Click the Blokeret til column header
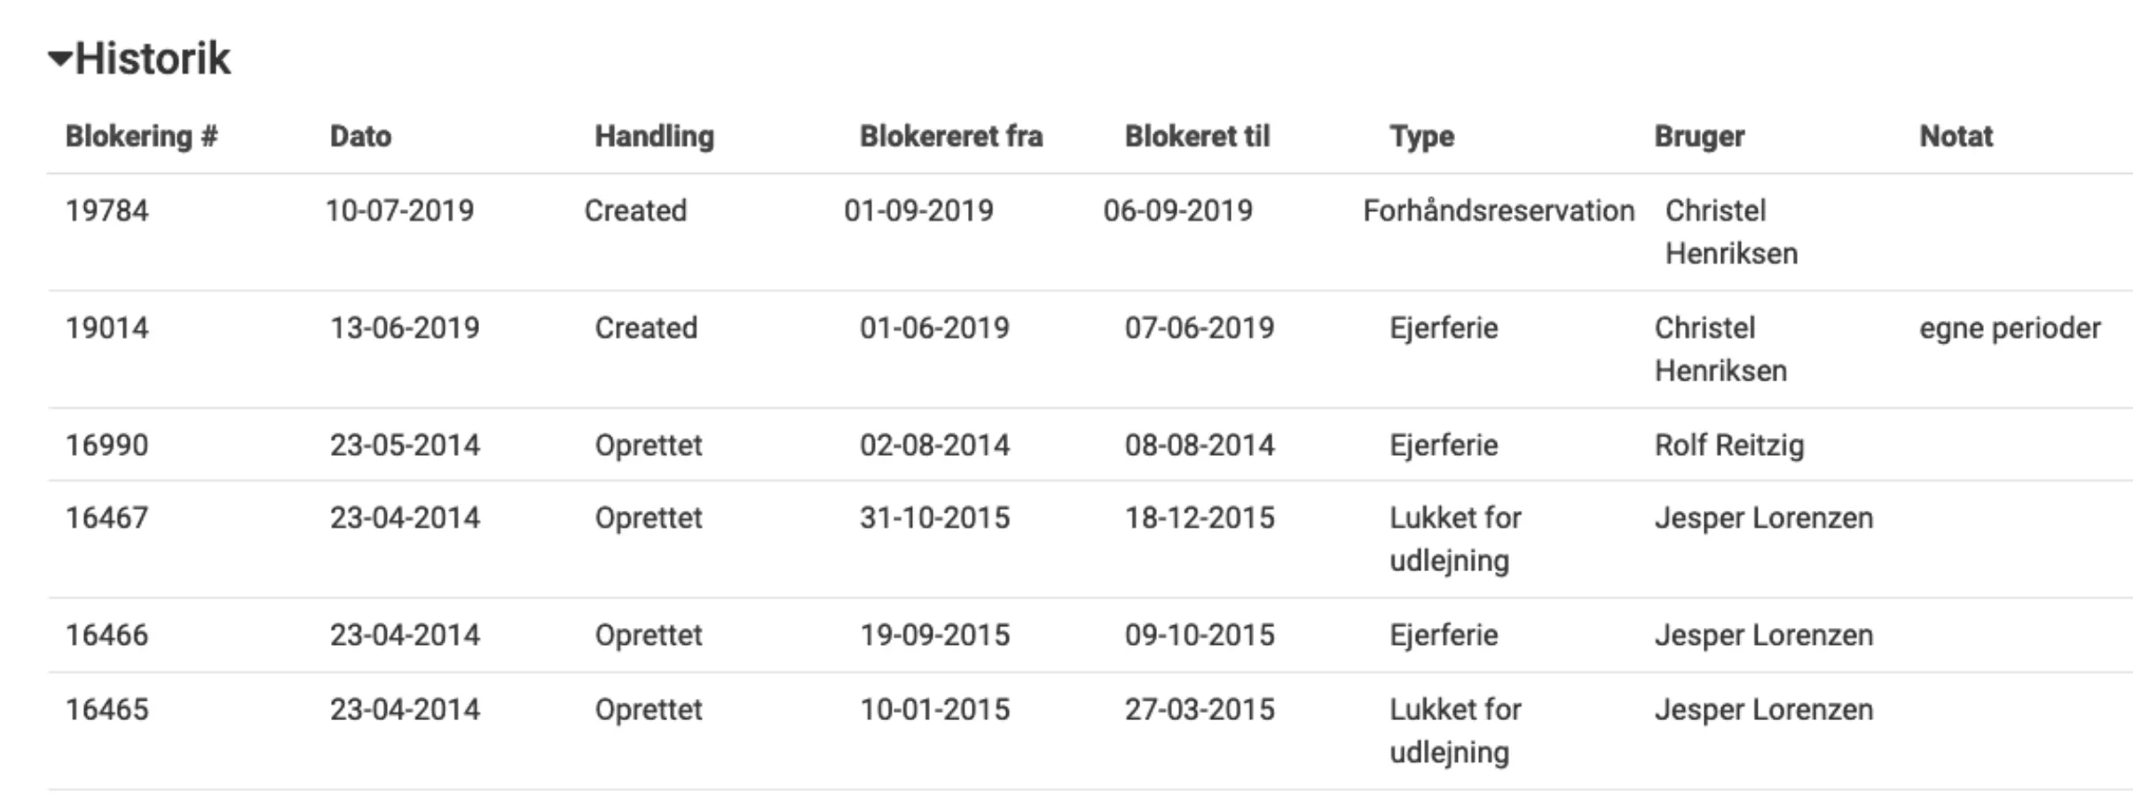This screenshot has height=800, width=2133. click(x=1198, y=136)
